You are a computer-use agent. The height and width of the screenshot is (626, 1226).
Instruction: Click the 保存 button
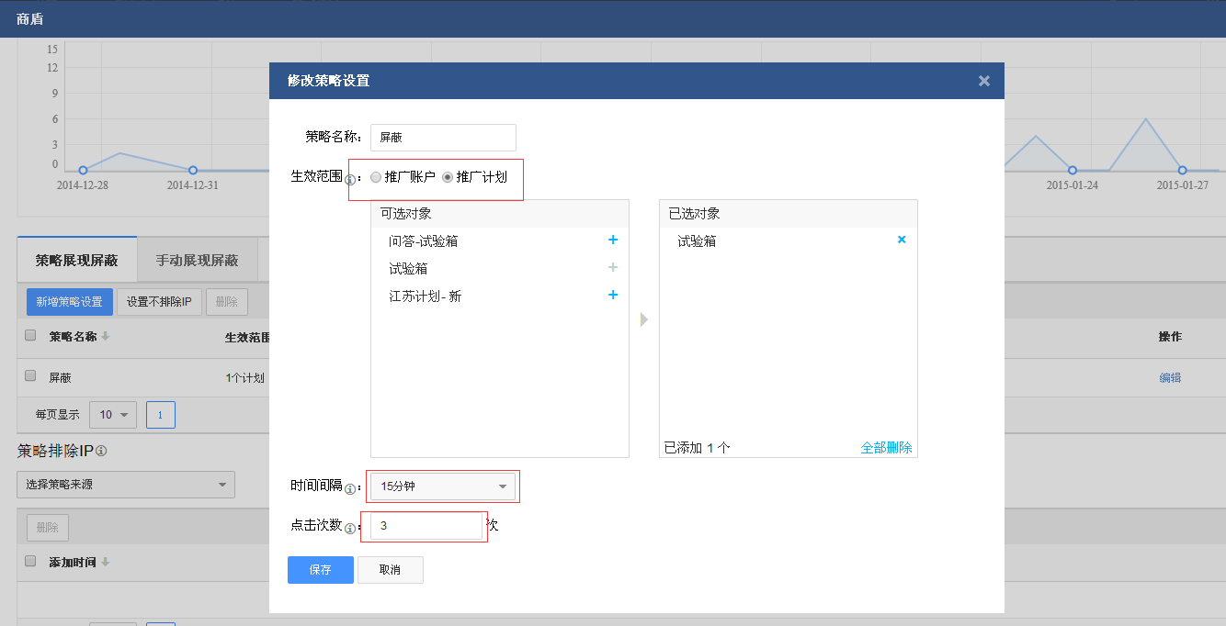click(320, 570)
